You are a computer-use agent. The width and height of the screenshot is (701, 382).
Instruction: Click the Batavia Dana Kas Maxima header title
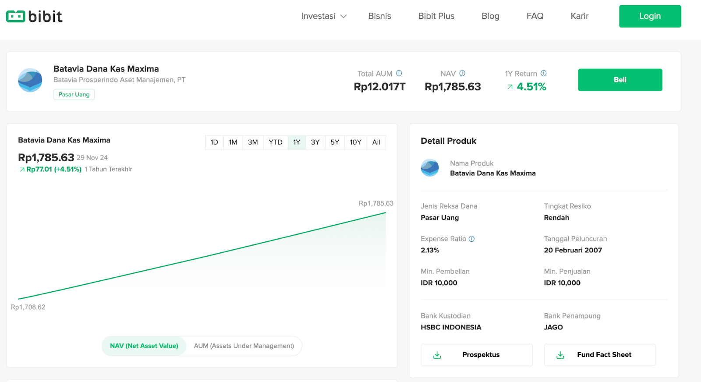tap(106, 69)
